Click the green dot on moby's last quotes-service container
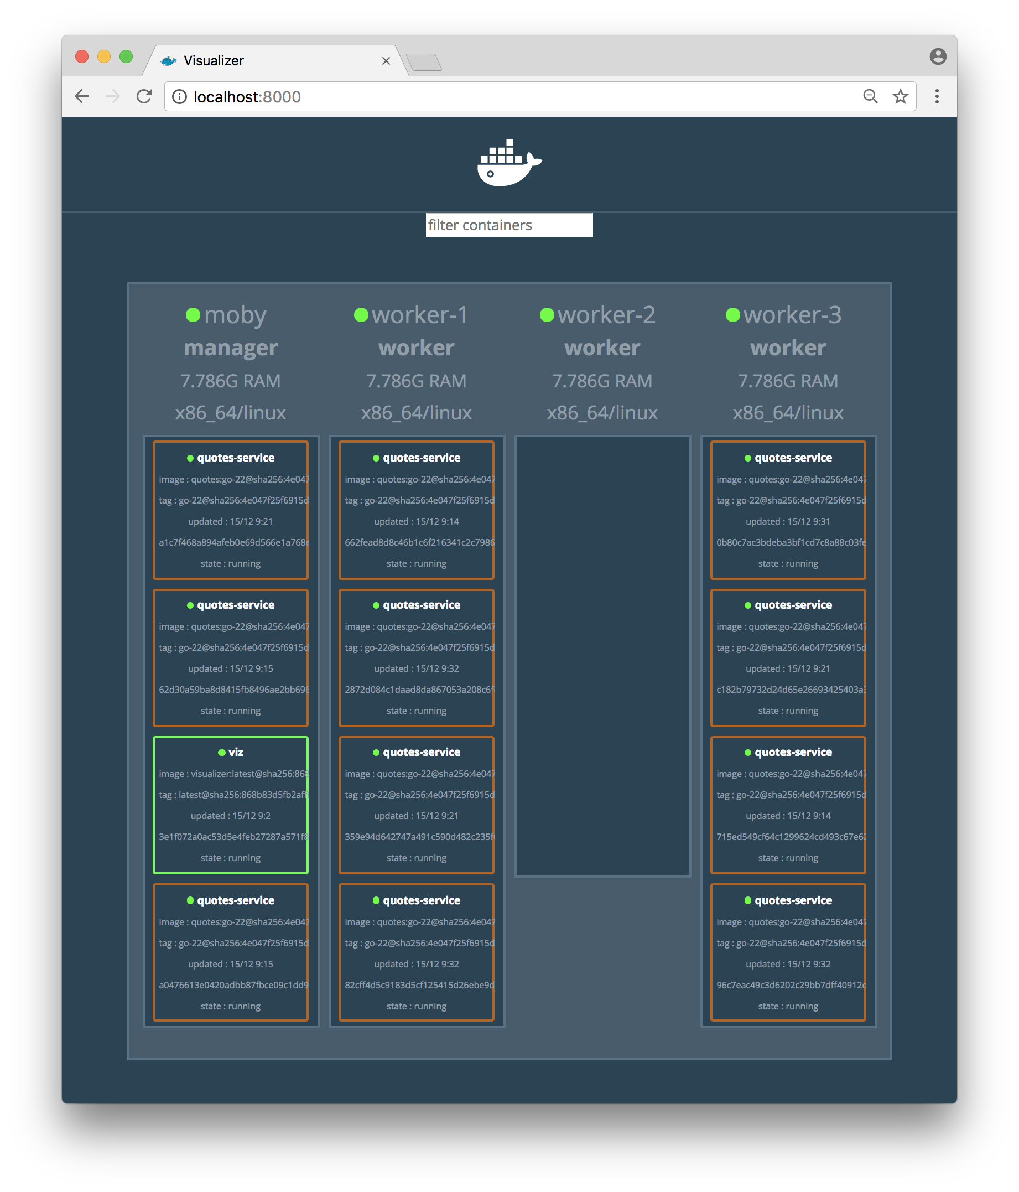The height and width of the screenshot is (1192, 1019). (x=190, y=900)
